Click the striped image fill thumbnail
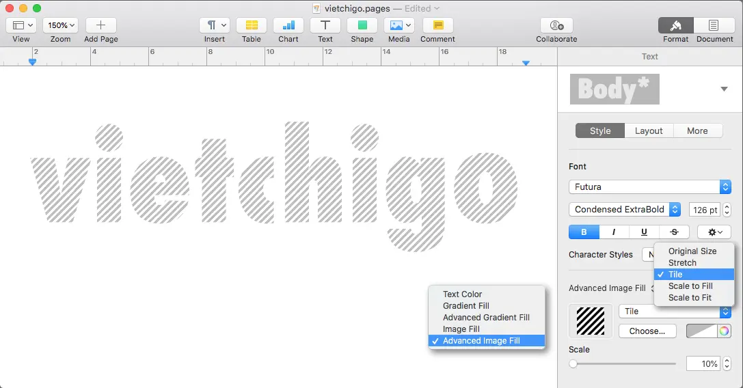Screen dimensions: 743x388 click(591, 321)
